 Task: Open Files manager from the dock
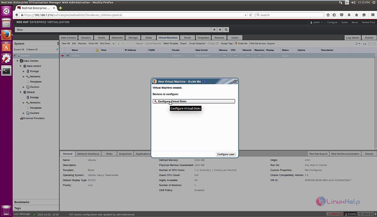pos(6,23)
